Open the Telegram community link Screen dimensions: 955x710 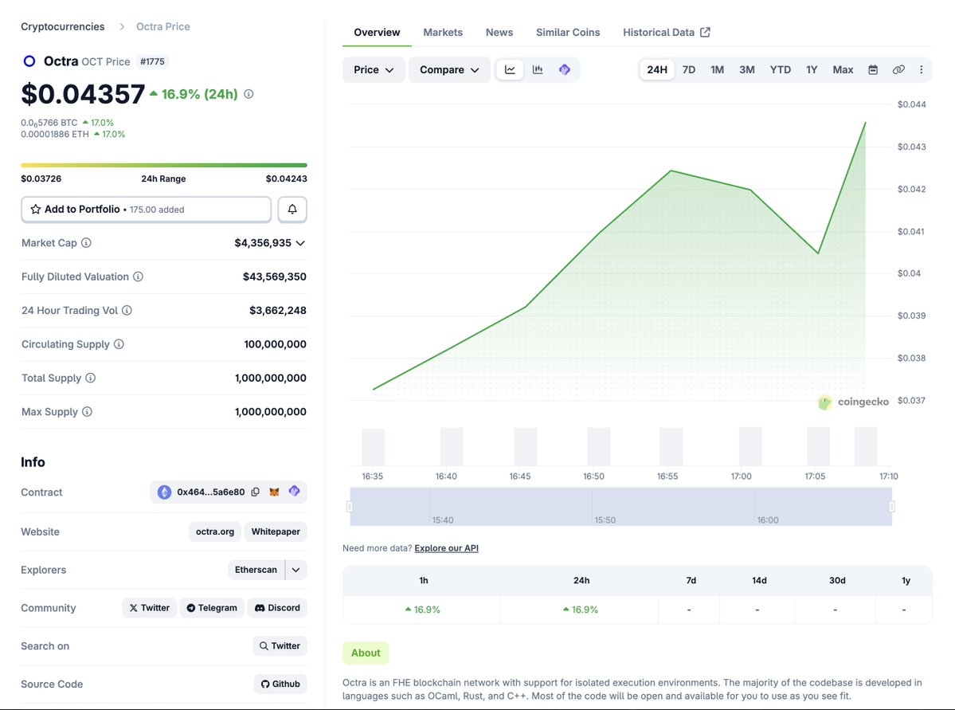pyautogui.click(x=212, y=608)
